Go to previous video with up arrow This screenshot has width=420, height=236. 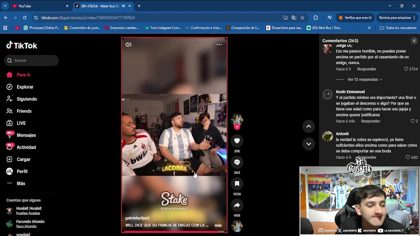[308, 126]
